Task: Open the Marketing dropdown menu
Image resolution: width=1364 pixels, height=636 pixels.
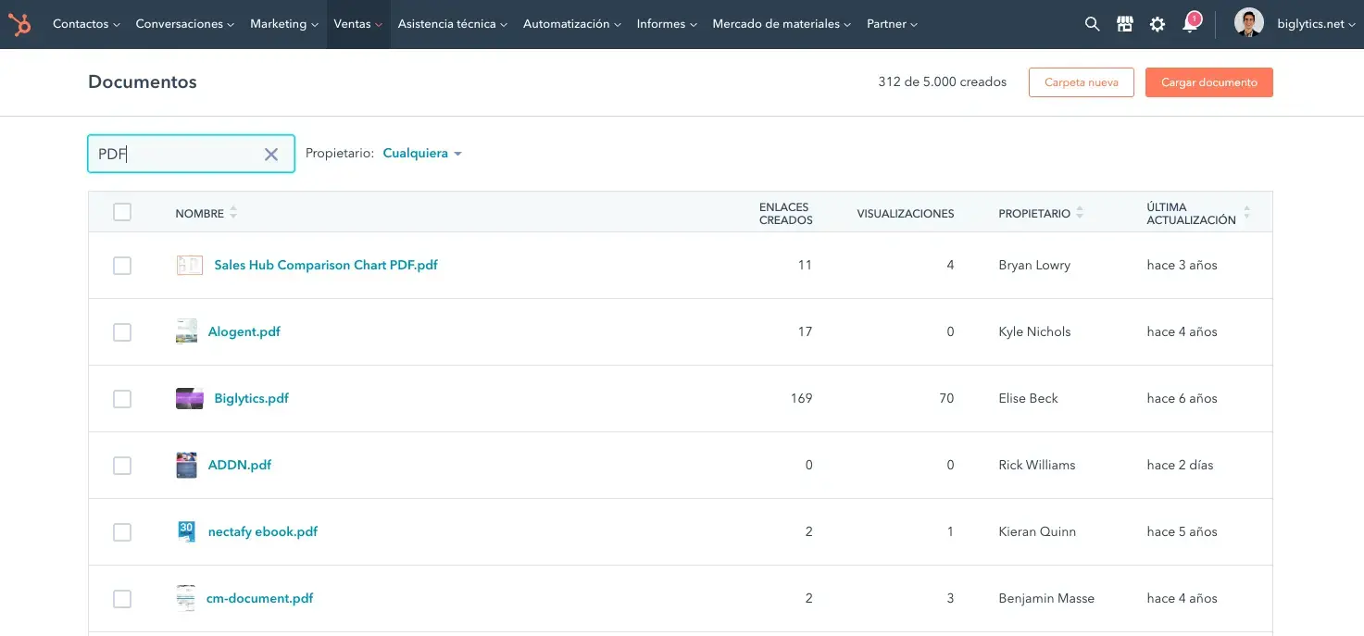Action: [284, 24]
